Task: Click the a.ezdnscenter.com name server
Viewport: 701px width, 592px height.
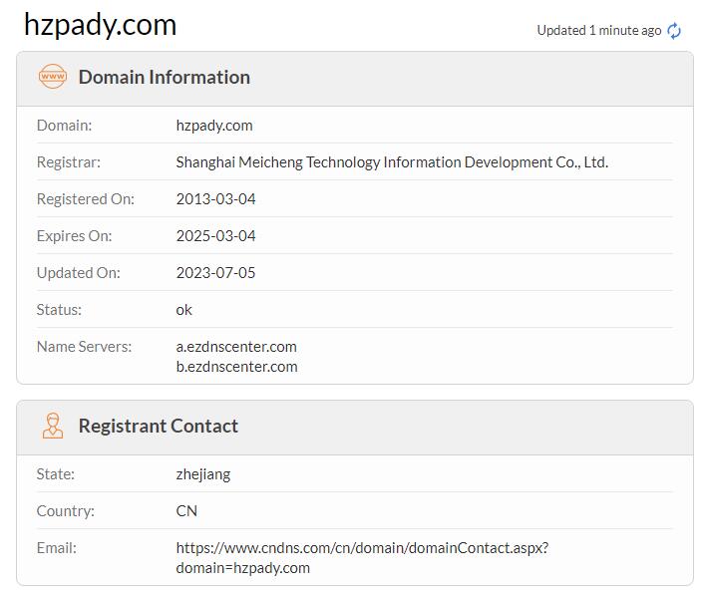Action: click(x=236, y=347)
